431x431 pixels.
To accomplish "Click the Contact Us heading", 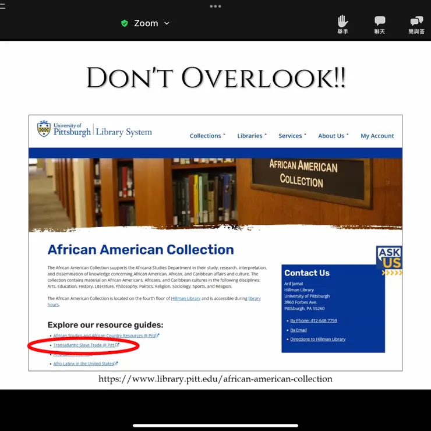I will [307, 273].
